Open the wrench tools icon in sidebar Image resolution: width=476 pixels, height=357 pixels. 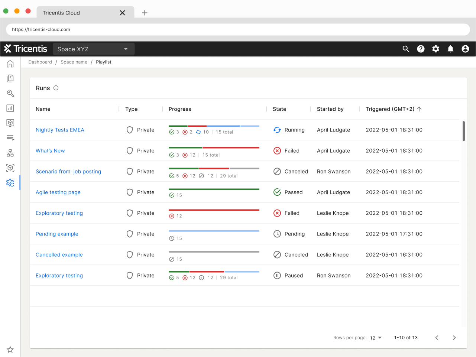[x=10, y=93]
